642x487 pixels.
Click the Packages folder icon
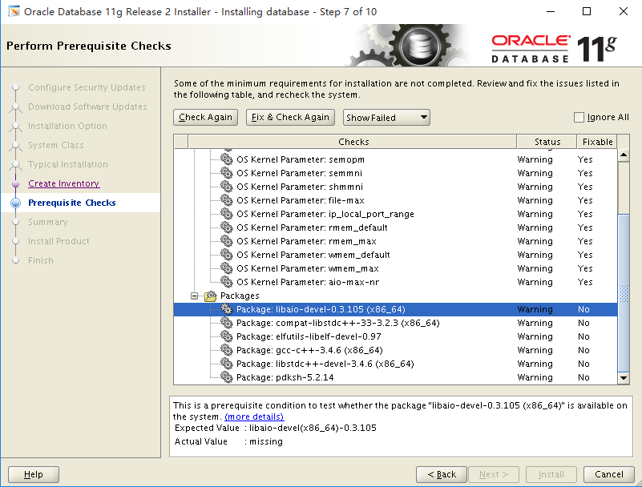211,296
